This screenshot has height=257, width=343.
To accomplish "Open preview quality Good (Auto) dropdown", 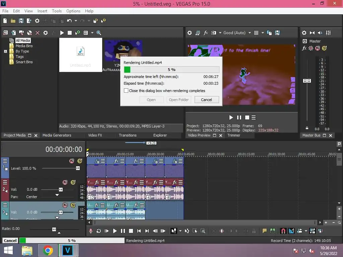I will point(250,33).
